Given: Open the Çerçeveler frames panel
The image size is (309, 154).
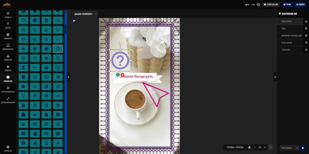Looking at the screenshot, I should [8, 47].
